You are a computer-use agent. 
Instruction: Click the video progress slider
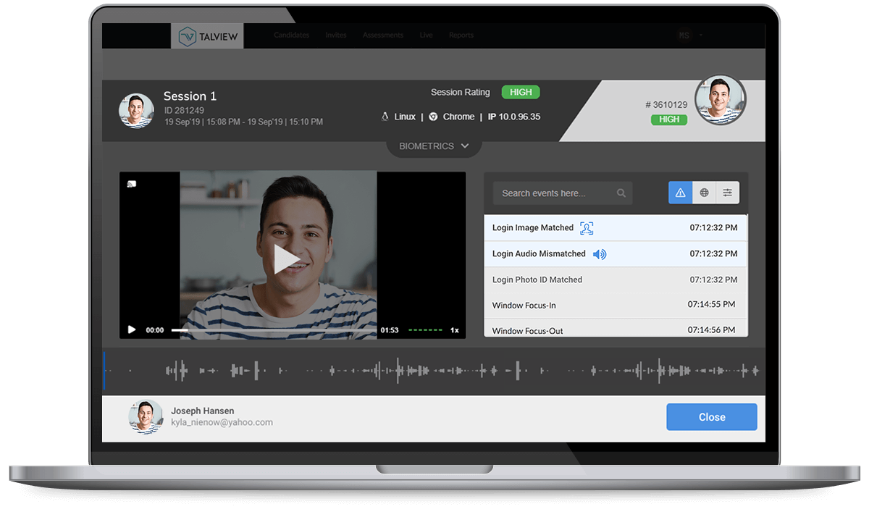275,329
